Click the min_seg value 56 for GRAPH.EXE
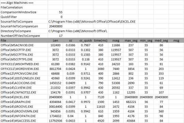The image size is (184, 123). [x=146, y=102]
